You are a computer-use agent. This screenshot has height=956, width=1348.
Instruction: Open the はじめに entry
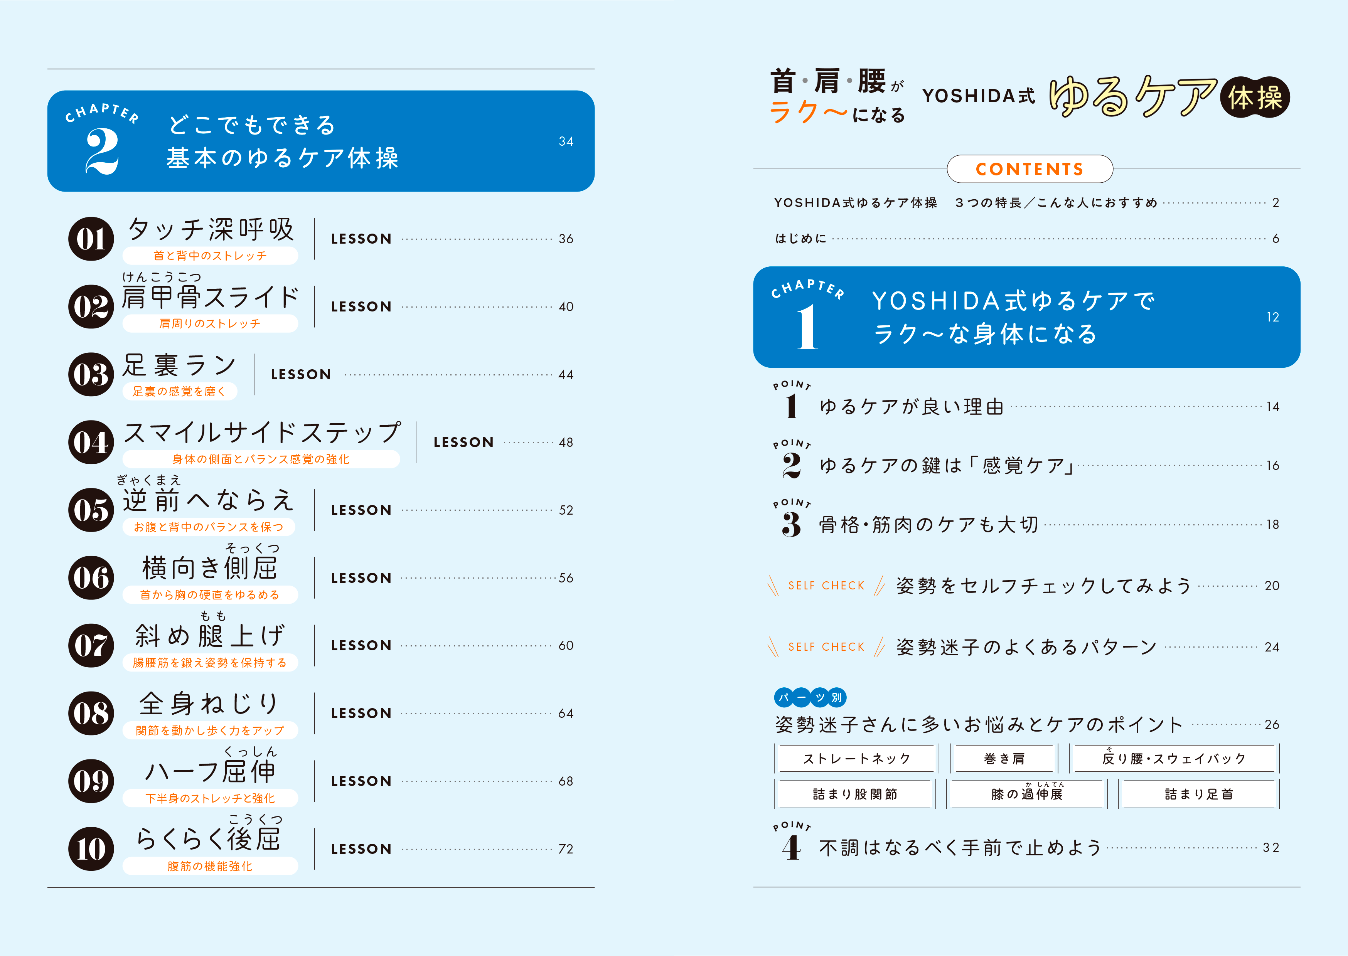point(800,238)
